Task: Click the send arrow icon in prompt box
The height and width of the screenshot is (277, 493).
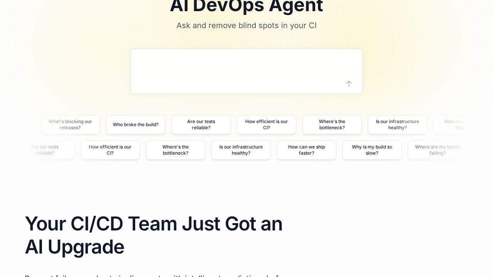Action: pyautogui.click(x=349, y=84)
